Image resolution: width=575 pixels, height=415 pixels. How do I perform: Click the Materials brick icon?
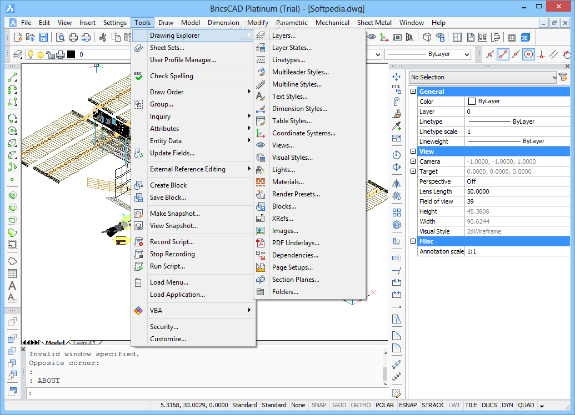coord(261,182)
